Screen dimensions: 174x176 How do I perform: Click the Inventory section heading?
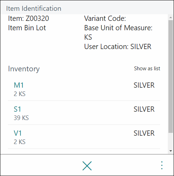(x=24, y=69)
